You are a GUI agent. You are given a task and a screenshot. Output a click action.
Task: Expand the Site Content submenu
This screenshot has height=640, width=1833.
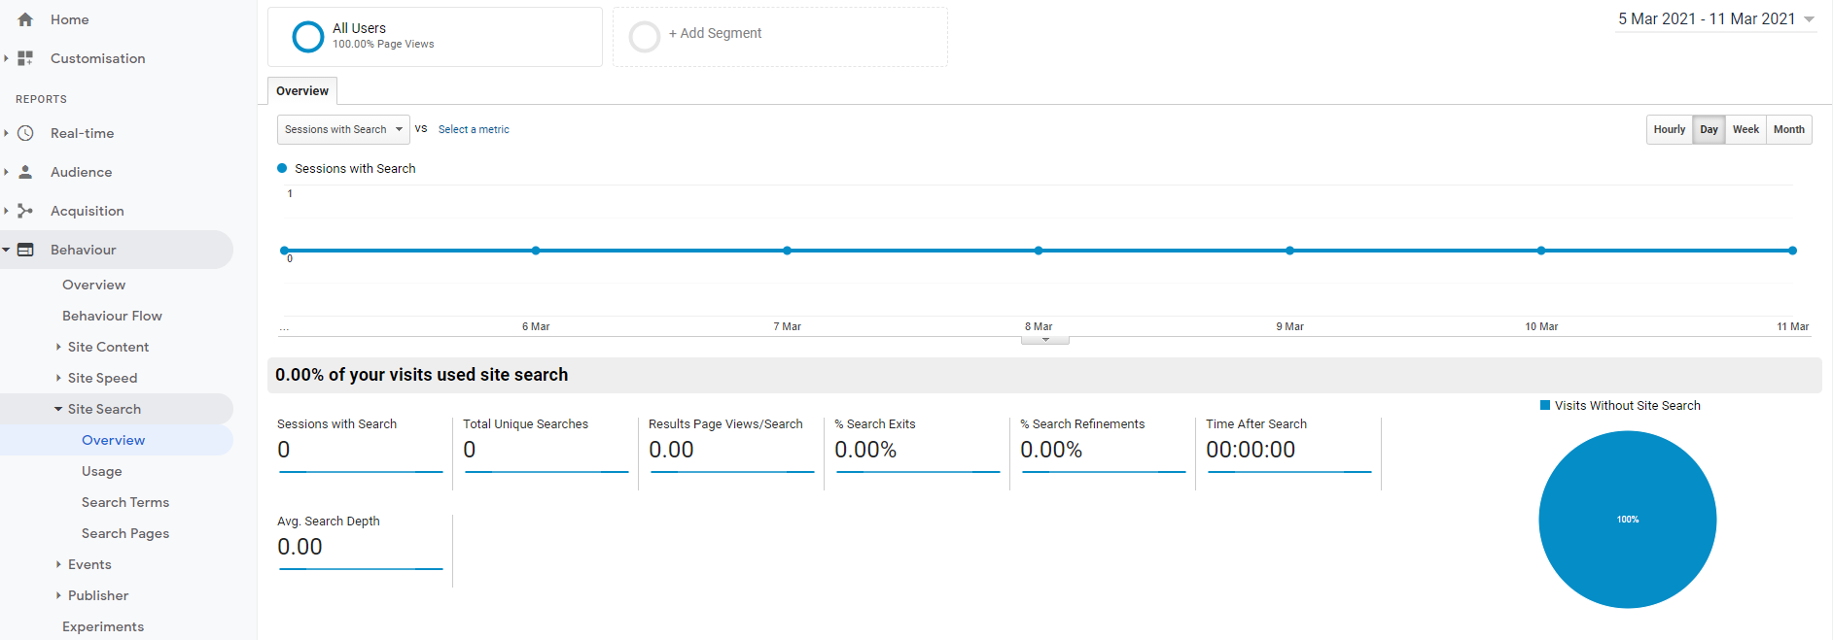tap(58, 347)
